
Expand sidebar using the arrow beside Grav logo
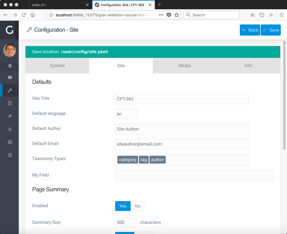coord(17,30)
